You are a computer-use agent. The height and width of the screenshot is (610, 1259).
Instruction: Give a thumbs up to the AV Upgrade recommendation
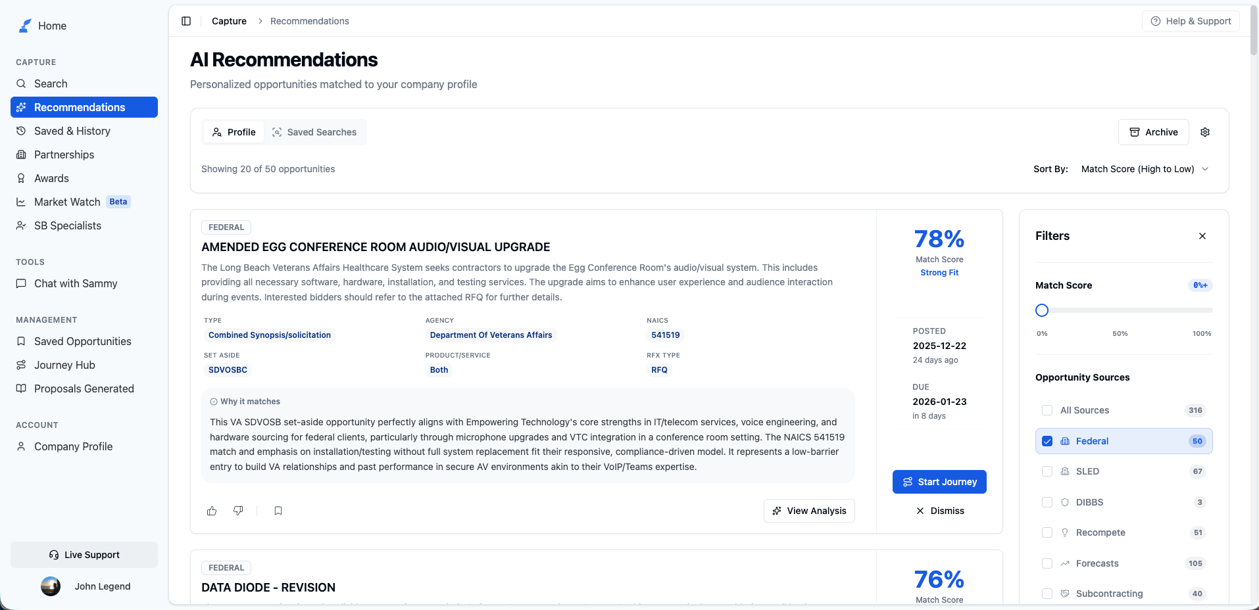point(211,511)
